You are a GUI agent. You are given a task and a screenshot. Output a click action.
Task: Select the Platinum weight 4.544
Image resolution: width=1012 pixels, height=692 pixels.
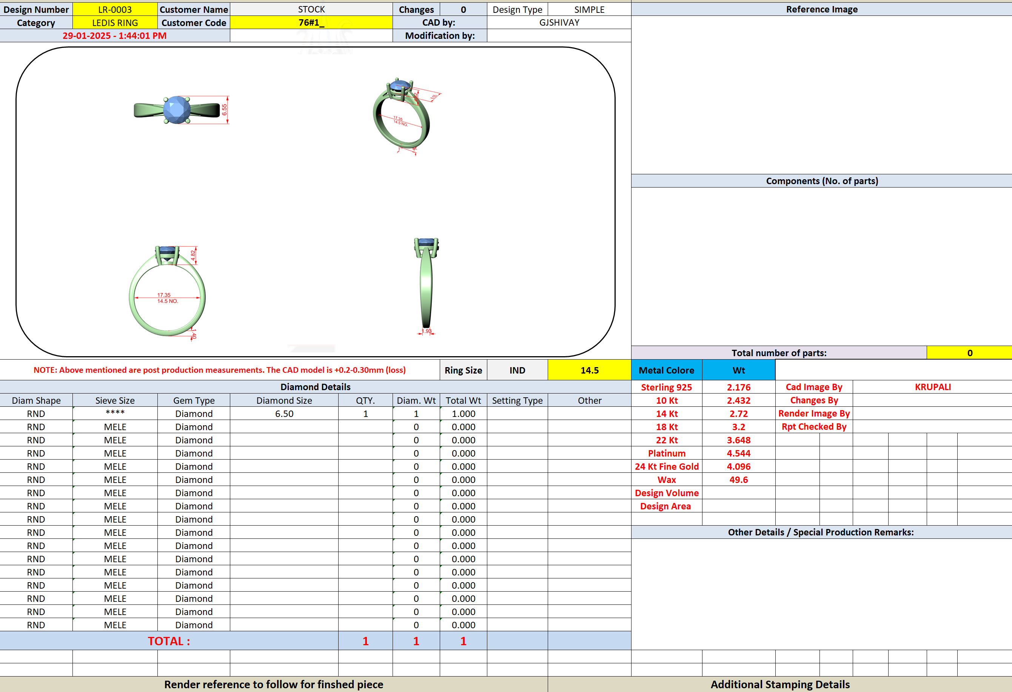coord(739,453)
